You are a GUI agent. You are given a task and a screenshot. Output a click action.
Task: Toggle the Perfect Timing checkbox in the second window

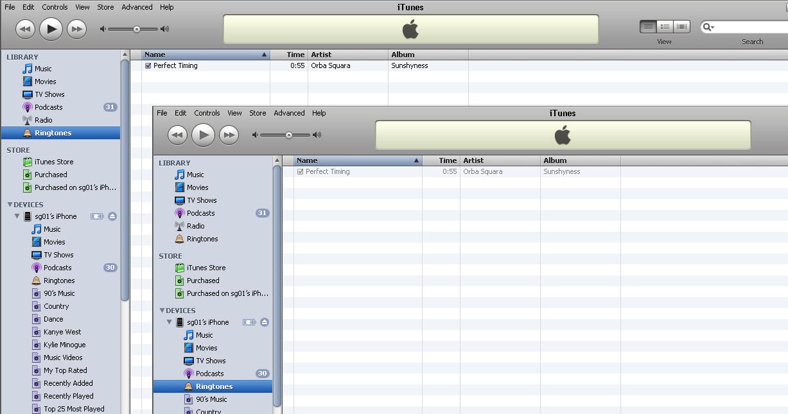coord(300,171)
